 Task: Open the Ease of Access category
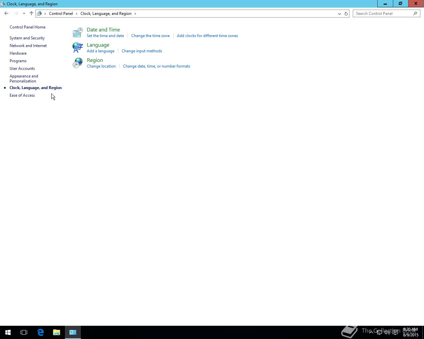pyautogui.click(x=22, y=95)
